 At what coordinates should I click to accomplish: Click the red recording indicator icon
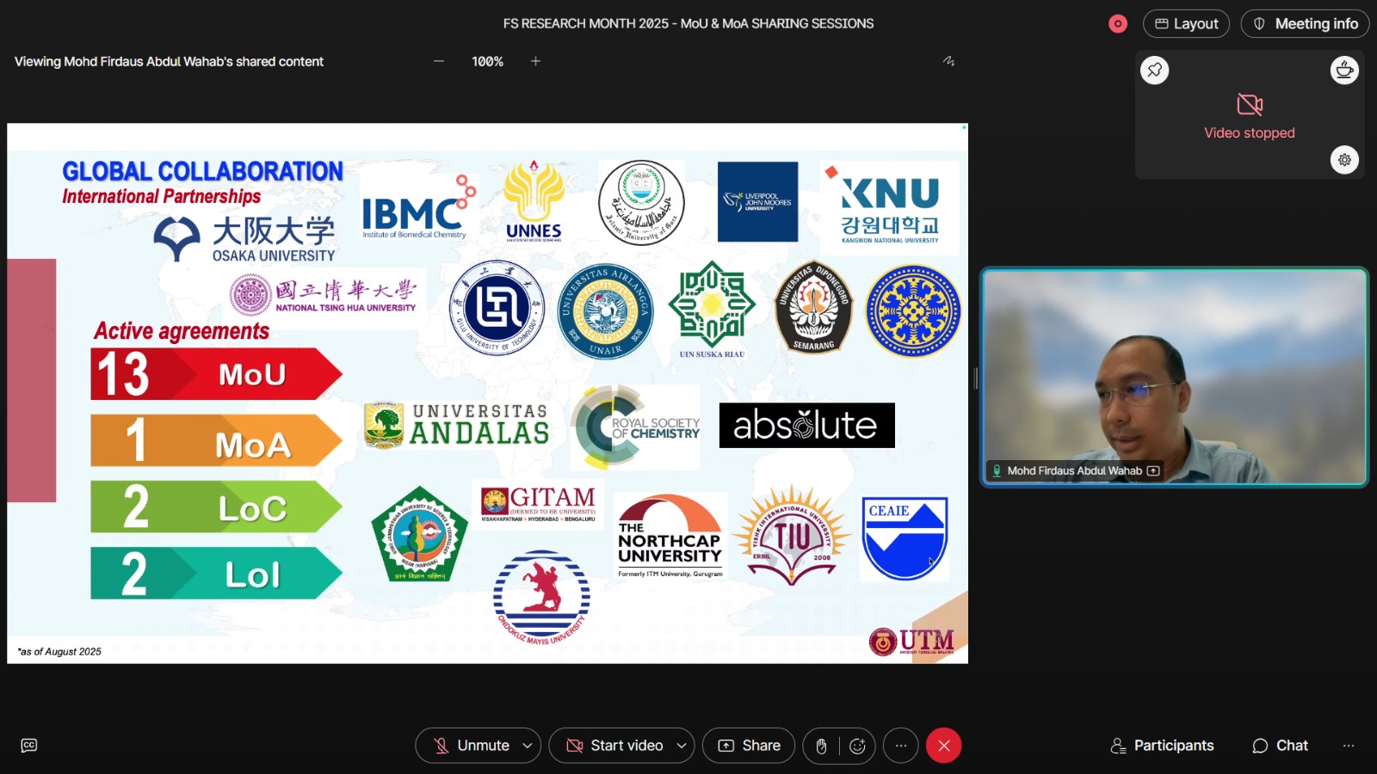coord(1117,24)
